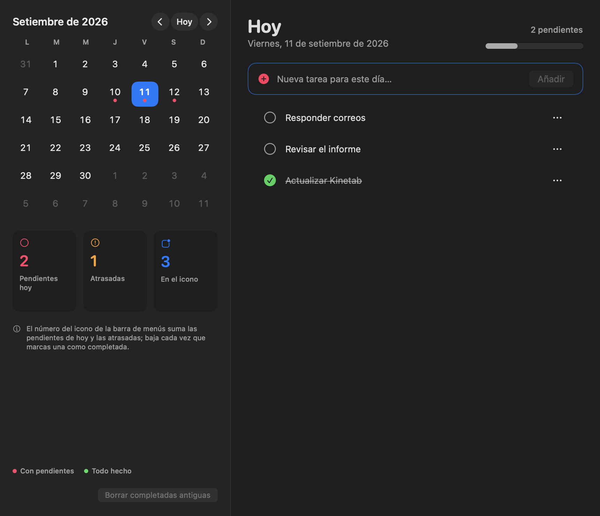Click Borrar completadas antiguas
The height and width of the screenshot is (516, 600).
[158, 495]
